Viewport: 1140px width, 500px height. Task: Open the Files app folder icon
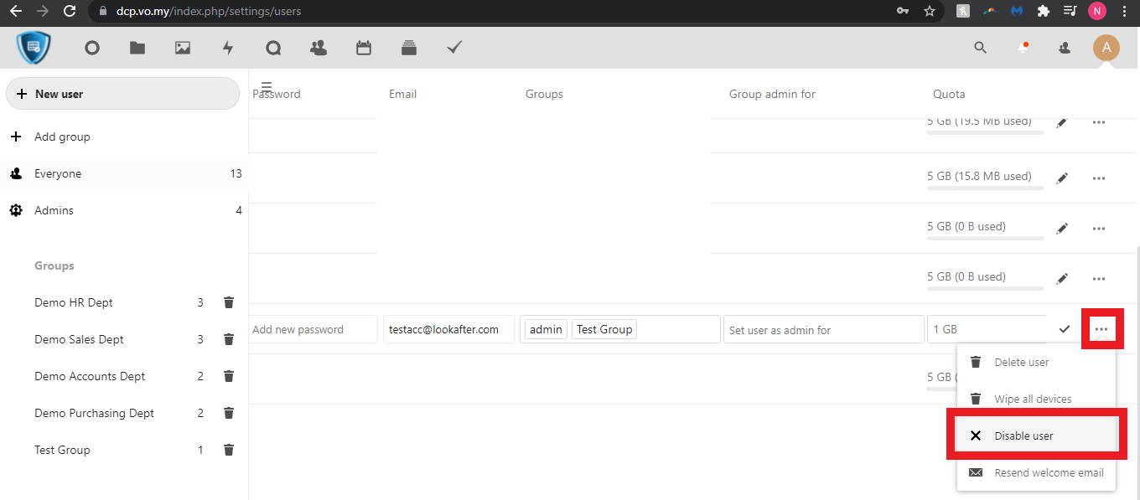(137, 49)
